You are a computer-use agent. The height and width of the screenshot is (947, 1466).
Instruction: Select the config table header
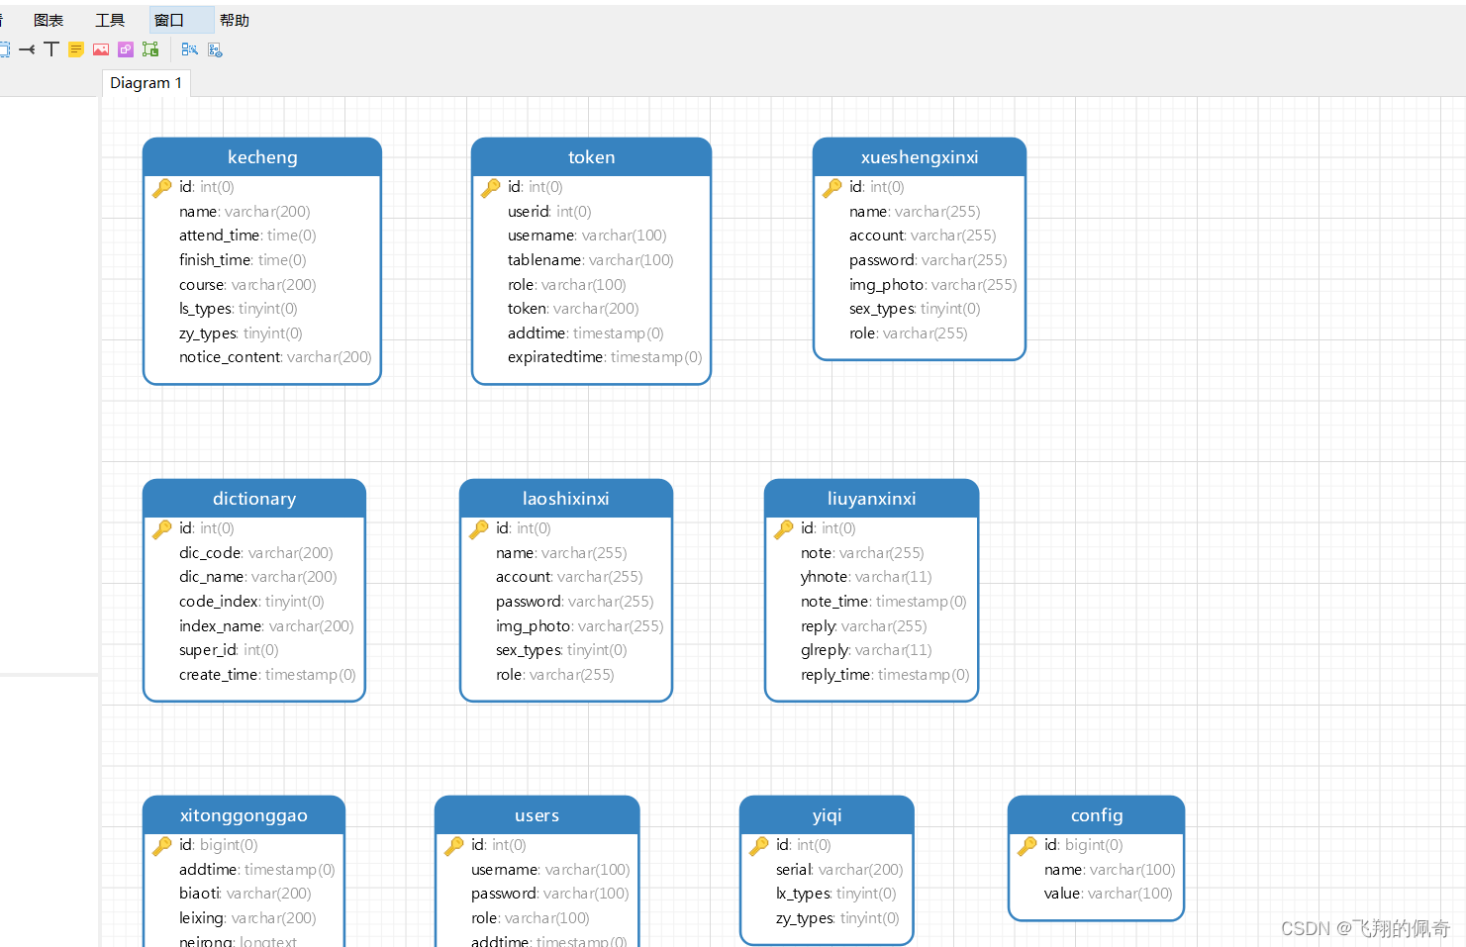coord(1097,815)
